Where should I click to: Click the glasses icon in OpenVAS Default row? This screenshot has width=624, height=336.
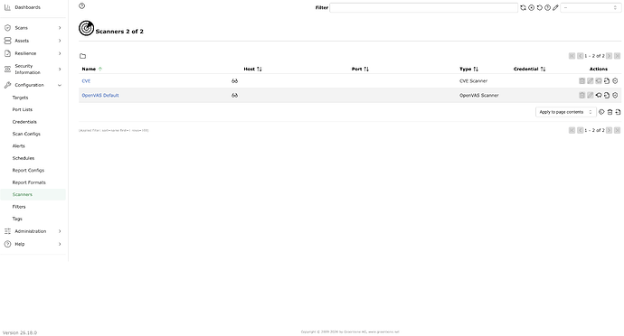pyautogui.click(x=235, y=96)
